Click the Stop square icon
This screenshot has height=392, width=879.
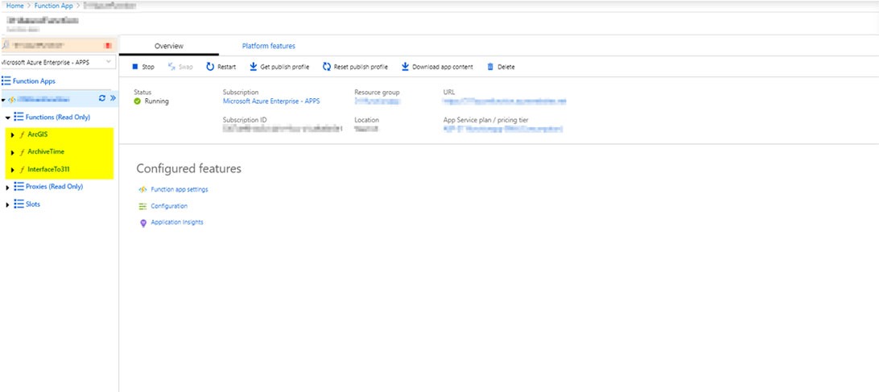click(135, 67)
